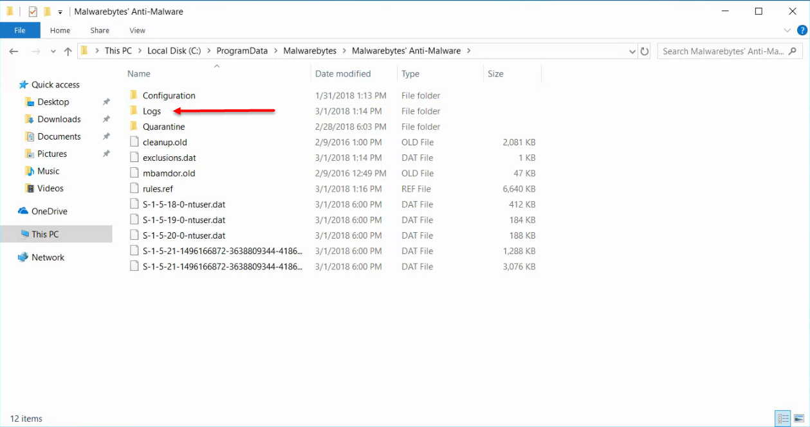The height and width of the screenshot is (427, 810).
Task: Switch to Large icons view in status bar
Action: (x=798, y=419)
